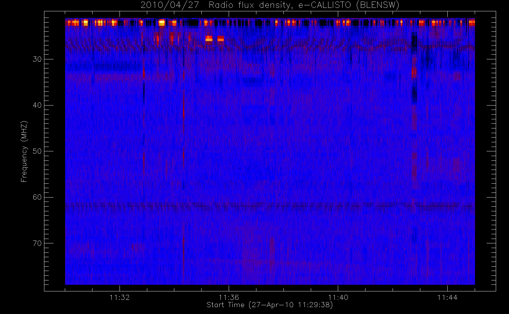This screenshot has width=509, height=314.
Task: Click the '70' frequency tick label
Action: coord(37,243)
